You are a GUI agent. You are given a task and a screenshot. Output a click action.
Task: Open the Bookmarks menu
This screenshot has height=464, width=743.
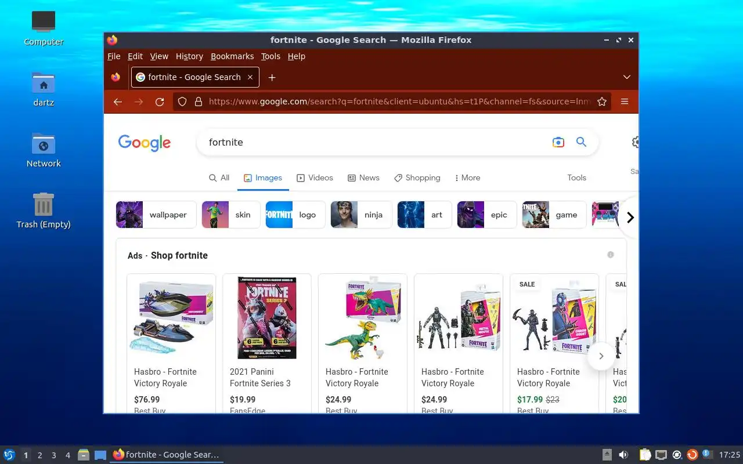[x=232, y=56]
